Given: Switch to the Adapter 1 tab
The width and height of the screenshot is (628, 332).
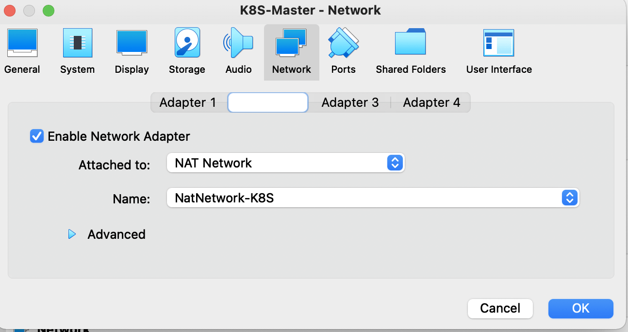Looking at the screenshot, I should click(188, 103).
